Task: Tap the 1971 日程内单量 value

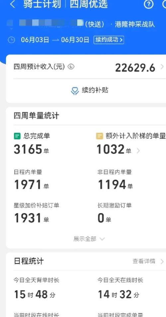Action: pos(28,185)
